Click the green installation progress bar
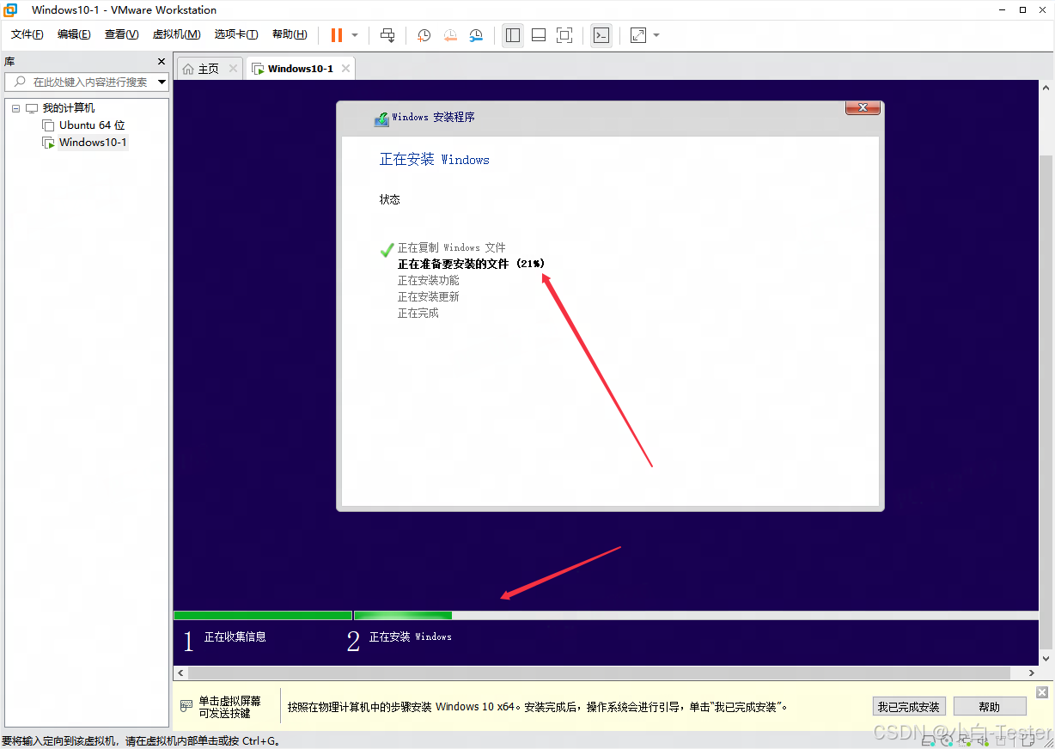This screenshot has width=1055, height=749. (313, 615)
